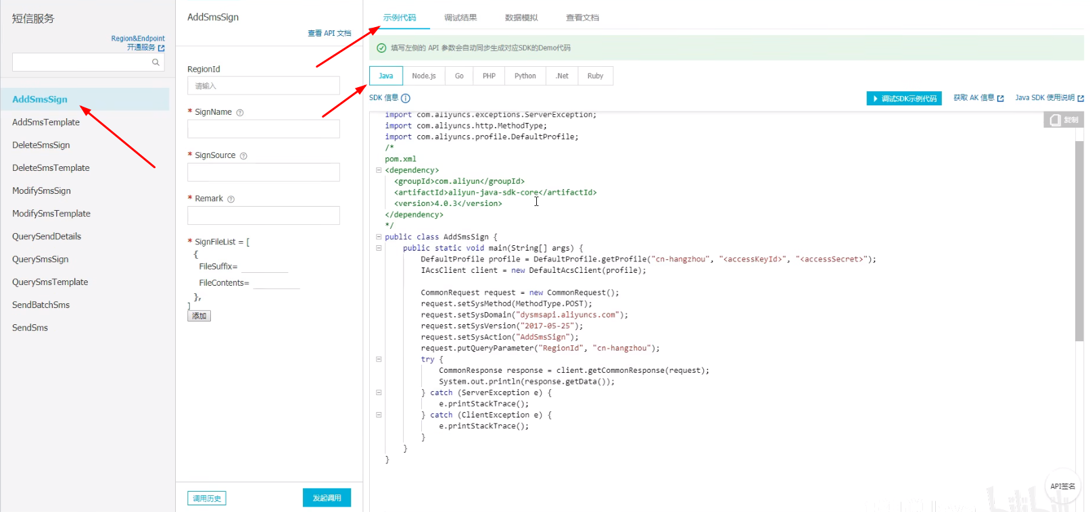Switch to the 示例代码 tab
Image resolution: width=1090 pixels, height=512 pixels.
tap(400, 18)
